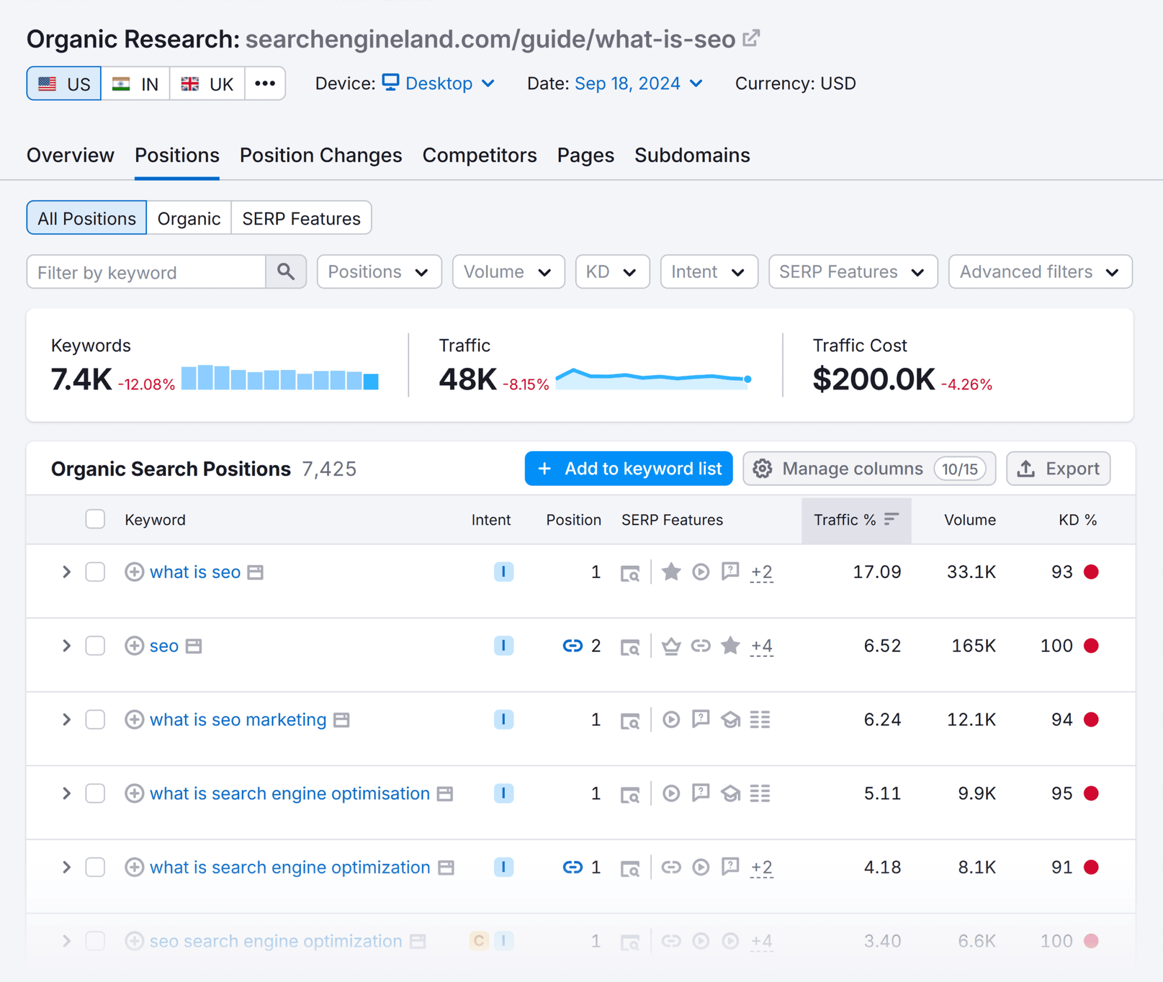This screenshot has height=982, width=1163.
Task: Open searchengineland.com via the external link icon
Action: pos(751,37)
